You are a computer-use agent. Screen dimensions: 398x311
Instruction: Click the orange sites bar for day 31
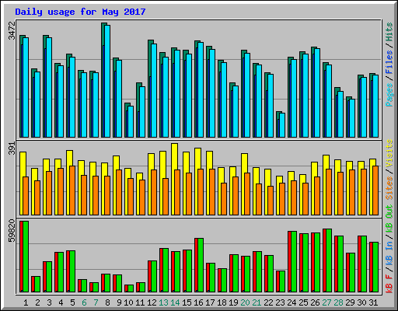(375, 190)
